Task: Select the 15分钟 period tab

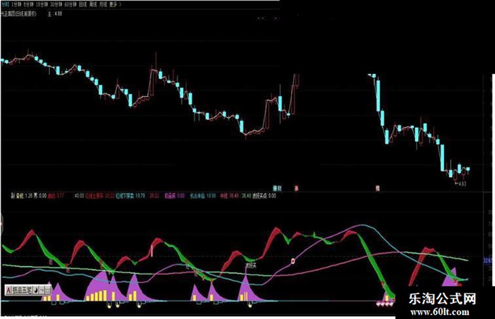Action: click(42, 5)
